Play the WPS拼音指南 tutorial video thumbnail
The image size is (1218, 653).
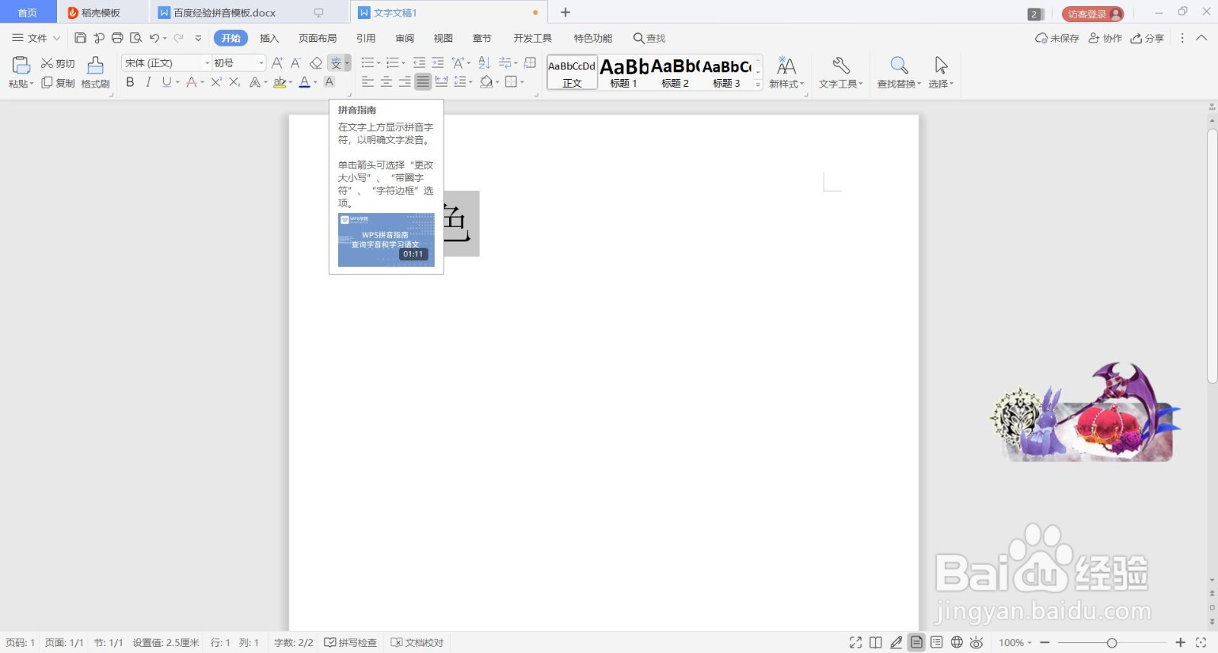(x=386, y=240)
